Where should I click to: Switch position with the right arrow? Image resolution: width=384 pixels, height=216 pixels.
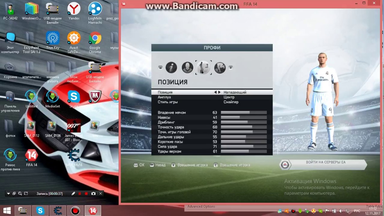(219, 92)
